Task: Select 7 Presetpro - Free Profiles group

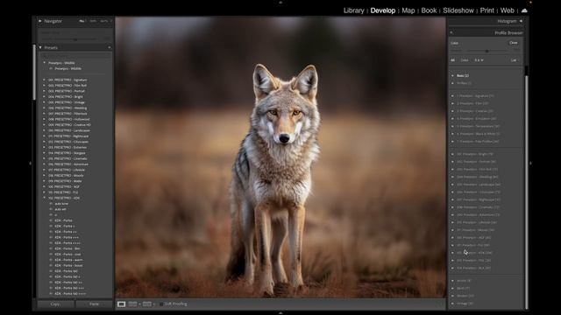Action: coord(478,142)
